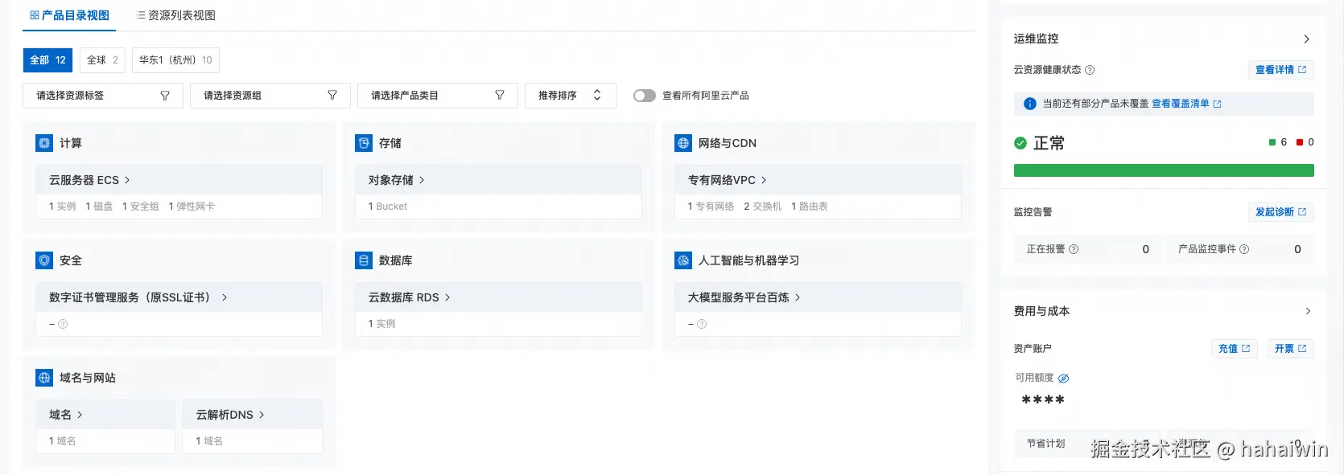
Task: Open the help icon next to 正在报警
Action: [x=1074, y=249]
